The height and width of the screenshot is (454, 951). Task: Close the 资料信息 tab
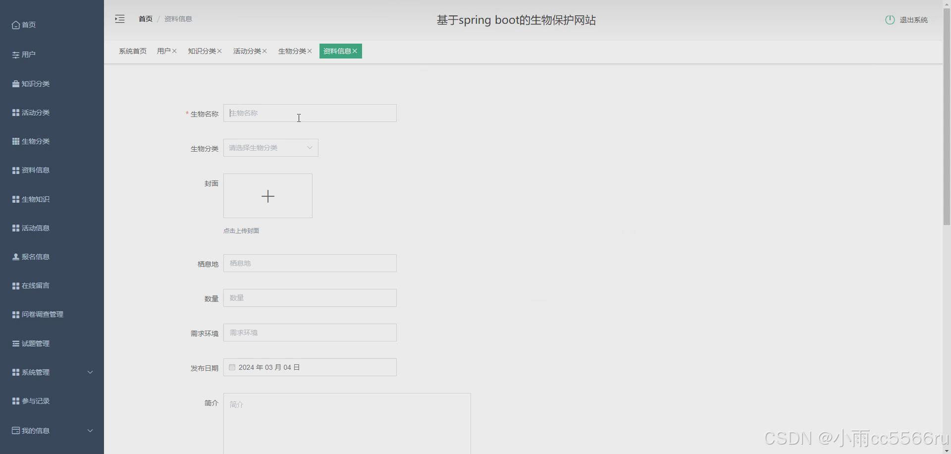pos(355,51)
